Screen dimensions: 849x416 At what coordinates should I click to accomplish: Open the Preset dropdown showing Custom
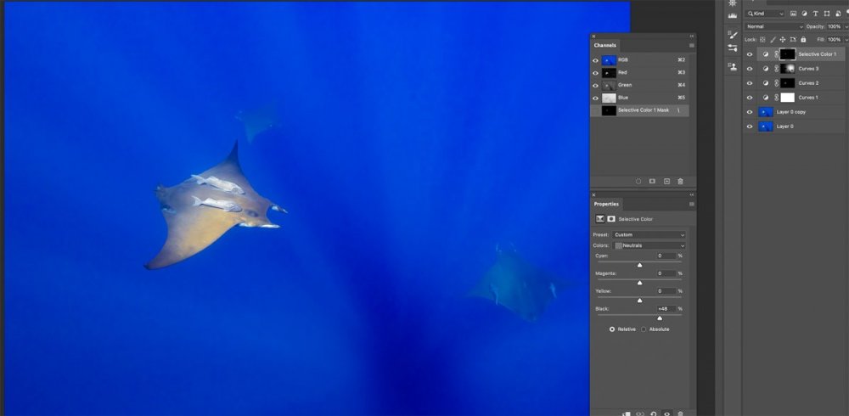(x=649, y=234)
